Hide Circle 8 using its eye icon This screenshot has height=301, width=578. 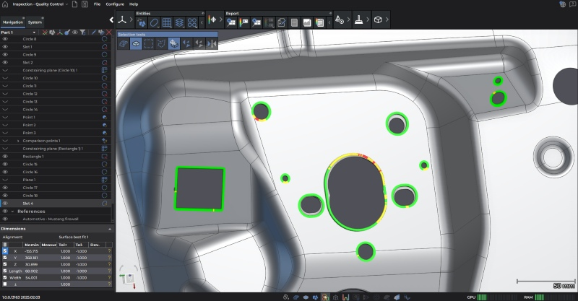[x=5, y=39]
